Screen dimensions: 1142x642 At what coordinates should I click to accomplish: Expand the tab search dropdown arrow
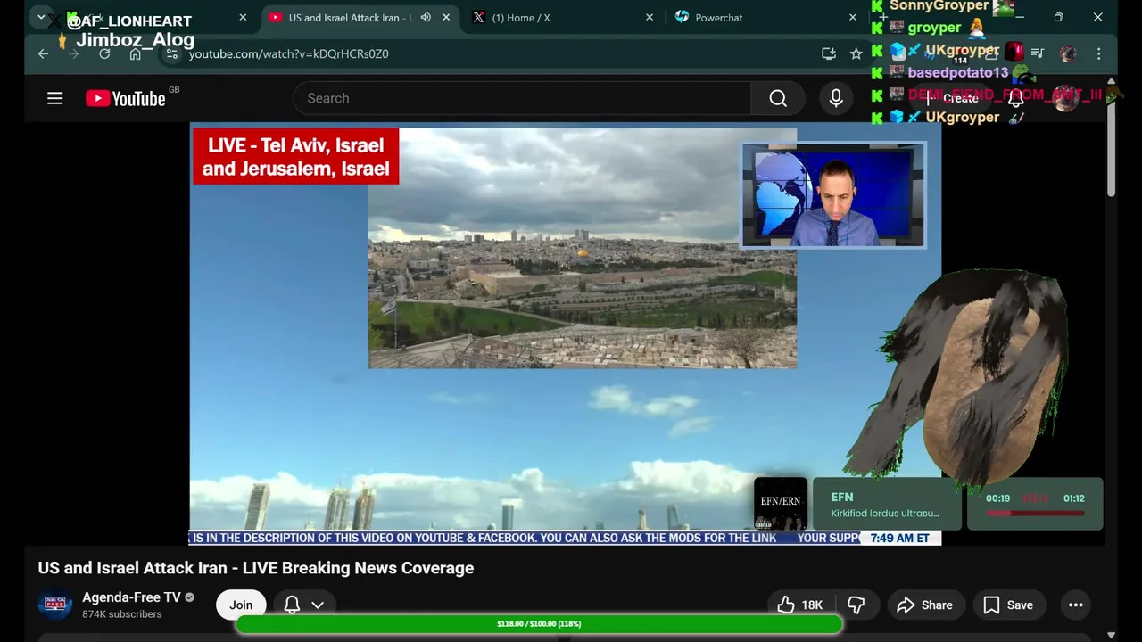[x=41, y=17]
